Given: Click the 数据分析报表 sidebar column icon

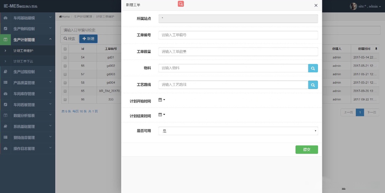Looking at the screenshot, I should [x=5, y=116].
